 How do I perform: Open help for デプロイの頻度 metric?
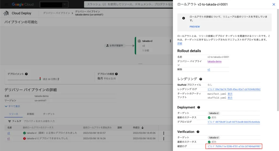pos(116,74)
